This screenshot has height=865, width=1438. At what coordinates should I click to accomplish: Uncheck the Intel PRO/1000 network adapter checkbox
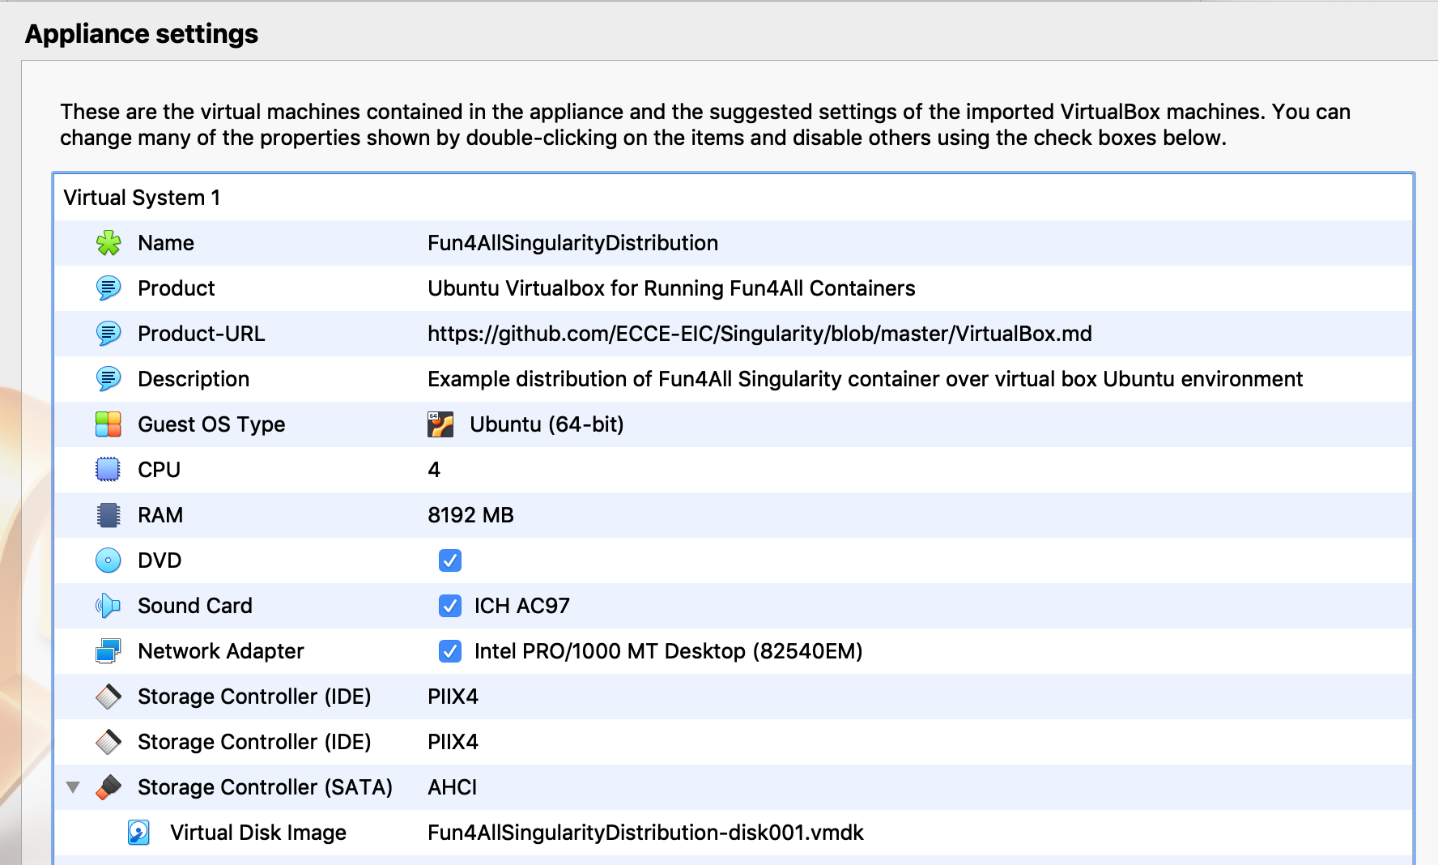point(450,651)
